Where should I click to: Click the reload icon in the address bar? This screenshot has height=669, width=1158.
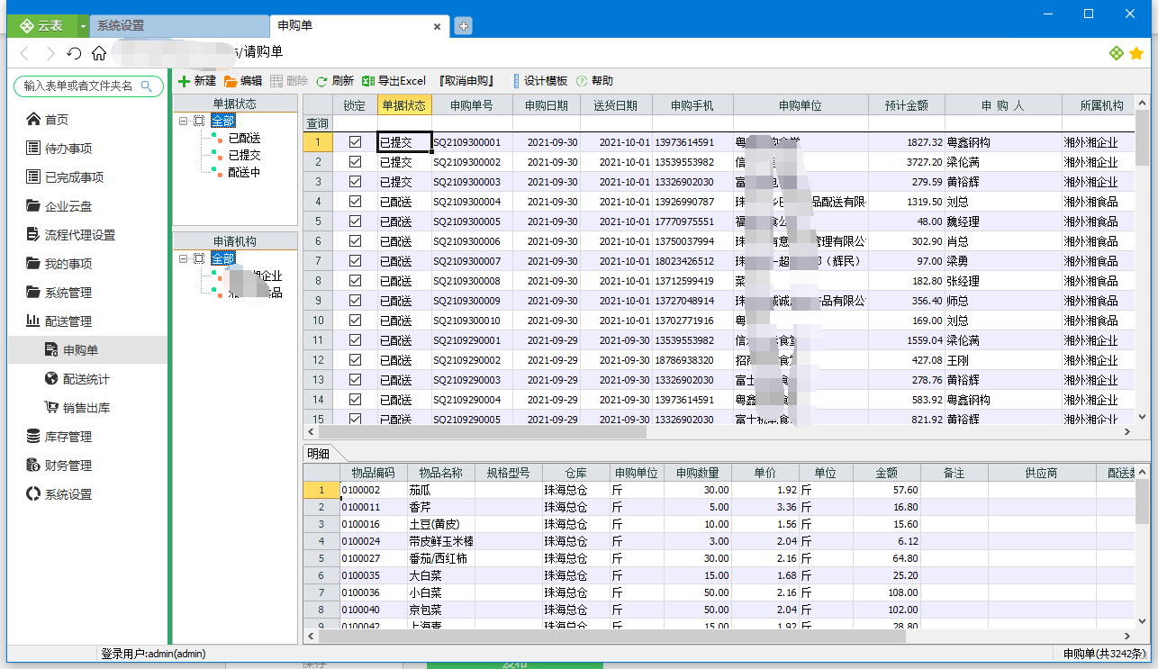point(75,54)
